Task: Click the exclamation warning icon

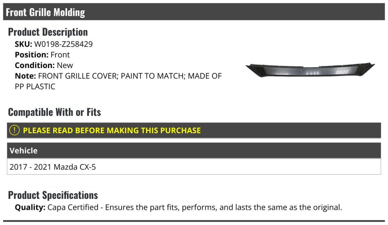Action: [x=15, y=130]
